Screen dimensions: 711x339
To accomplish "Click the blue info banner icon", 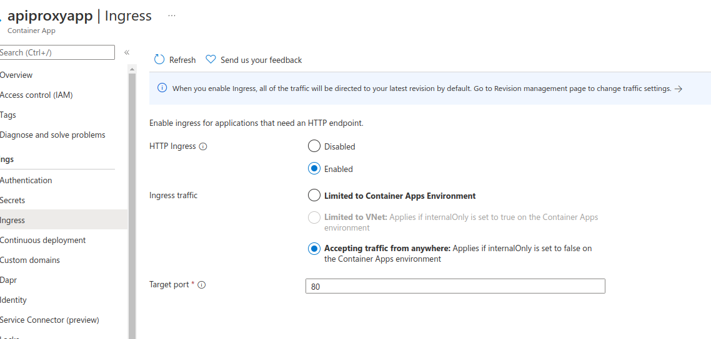I will click(162, 88).
